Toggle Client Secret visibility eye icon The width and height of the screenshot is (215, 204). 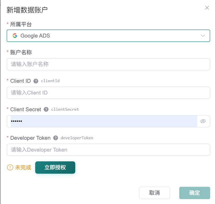pos(203,121)
